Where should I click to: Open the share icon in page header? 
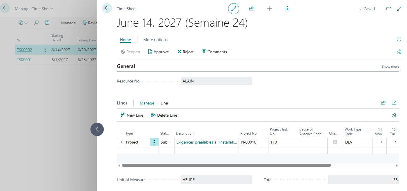coord(251,9)
